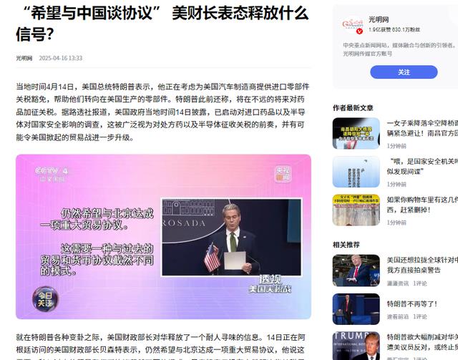Open the TRUMP sign thumbnail article
Screen dimensions: 458x360
356,346
